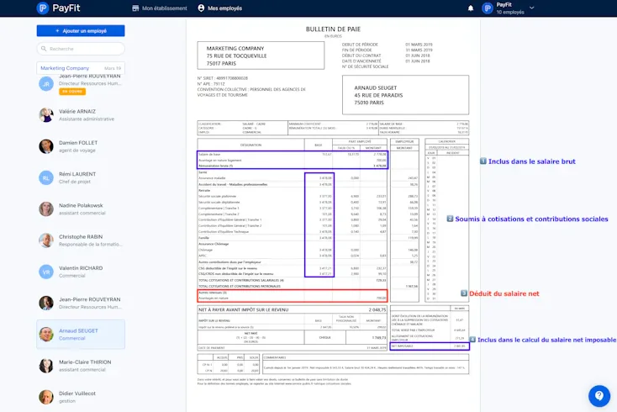
Task: Click into the Recherche search field
Action: (84, 49)
